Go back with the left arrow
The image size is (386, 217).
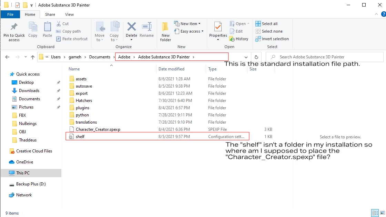tap(7, 57)
